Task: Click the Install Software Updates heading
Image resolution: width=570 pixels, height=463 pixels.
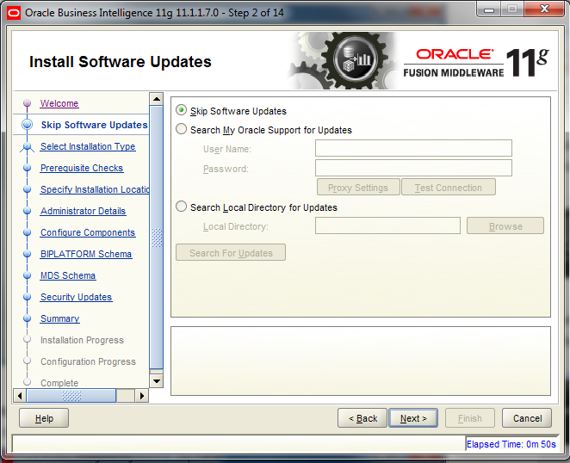Action: (121, 62)
